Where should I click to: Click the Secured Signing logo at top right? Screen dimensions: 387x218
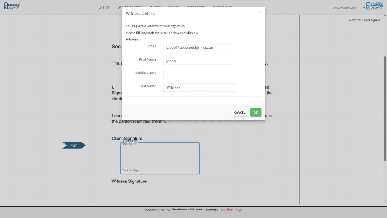point(376,6)
